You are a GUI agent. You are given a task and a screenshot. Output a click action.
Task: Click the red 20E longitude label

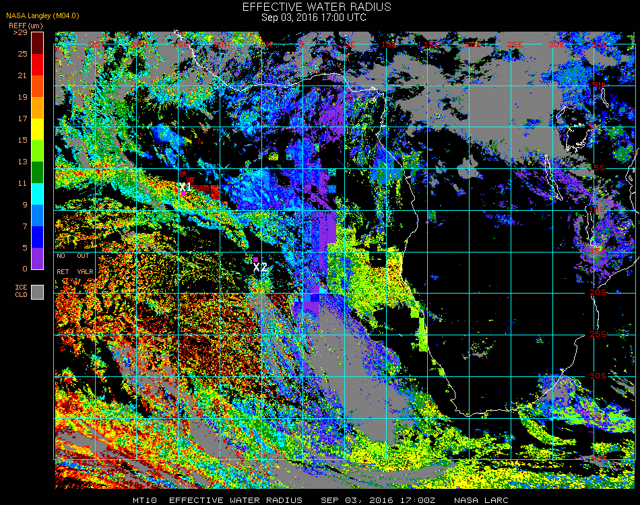point(473,44)
